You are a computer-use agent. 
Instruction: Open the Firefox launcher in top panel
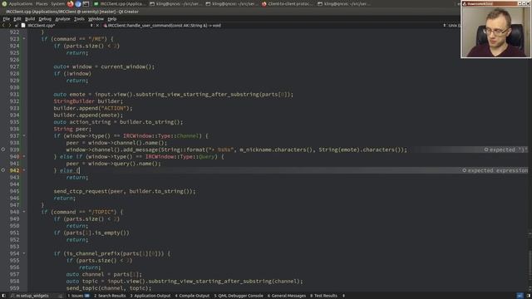(70, 3)
